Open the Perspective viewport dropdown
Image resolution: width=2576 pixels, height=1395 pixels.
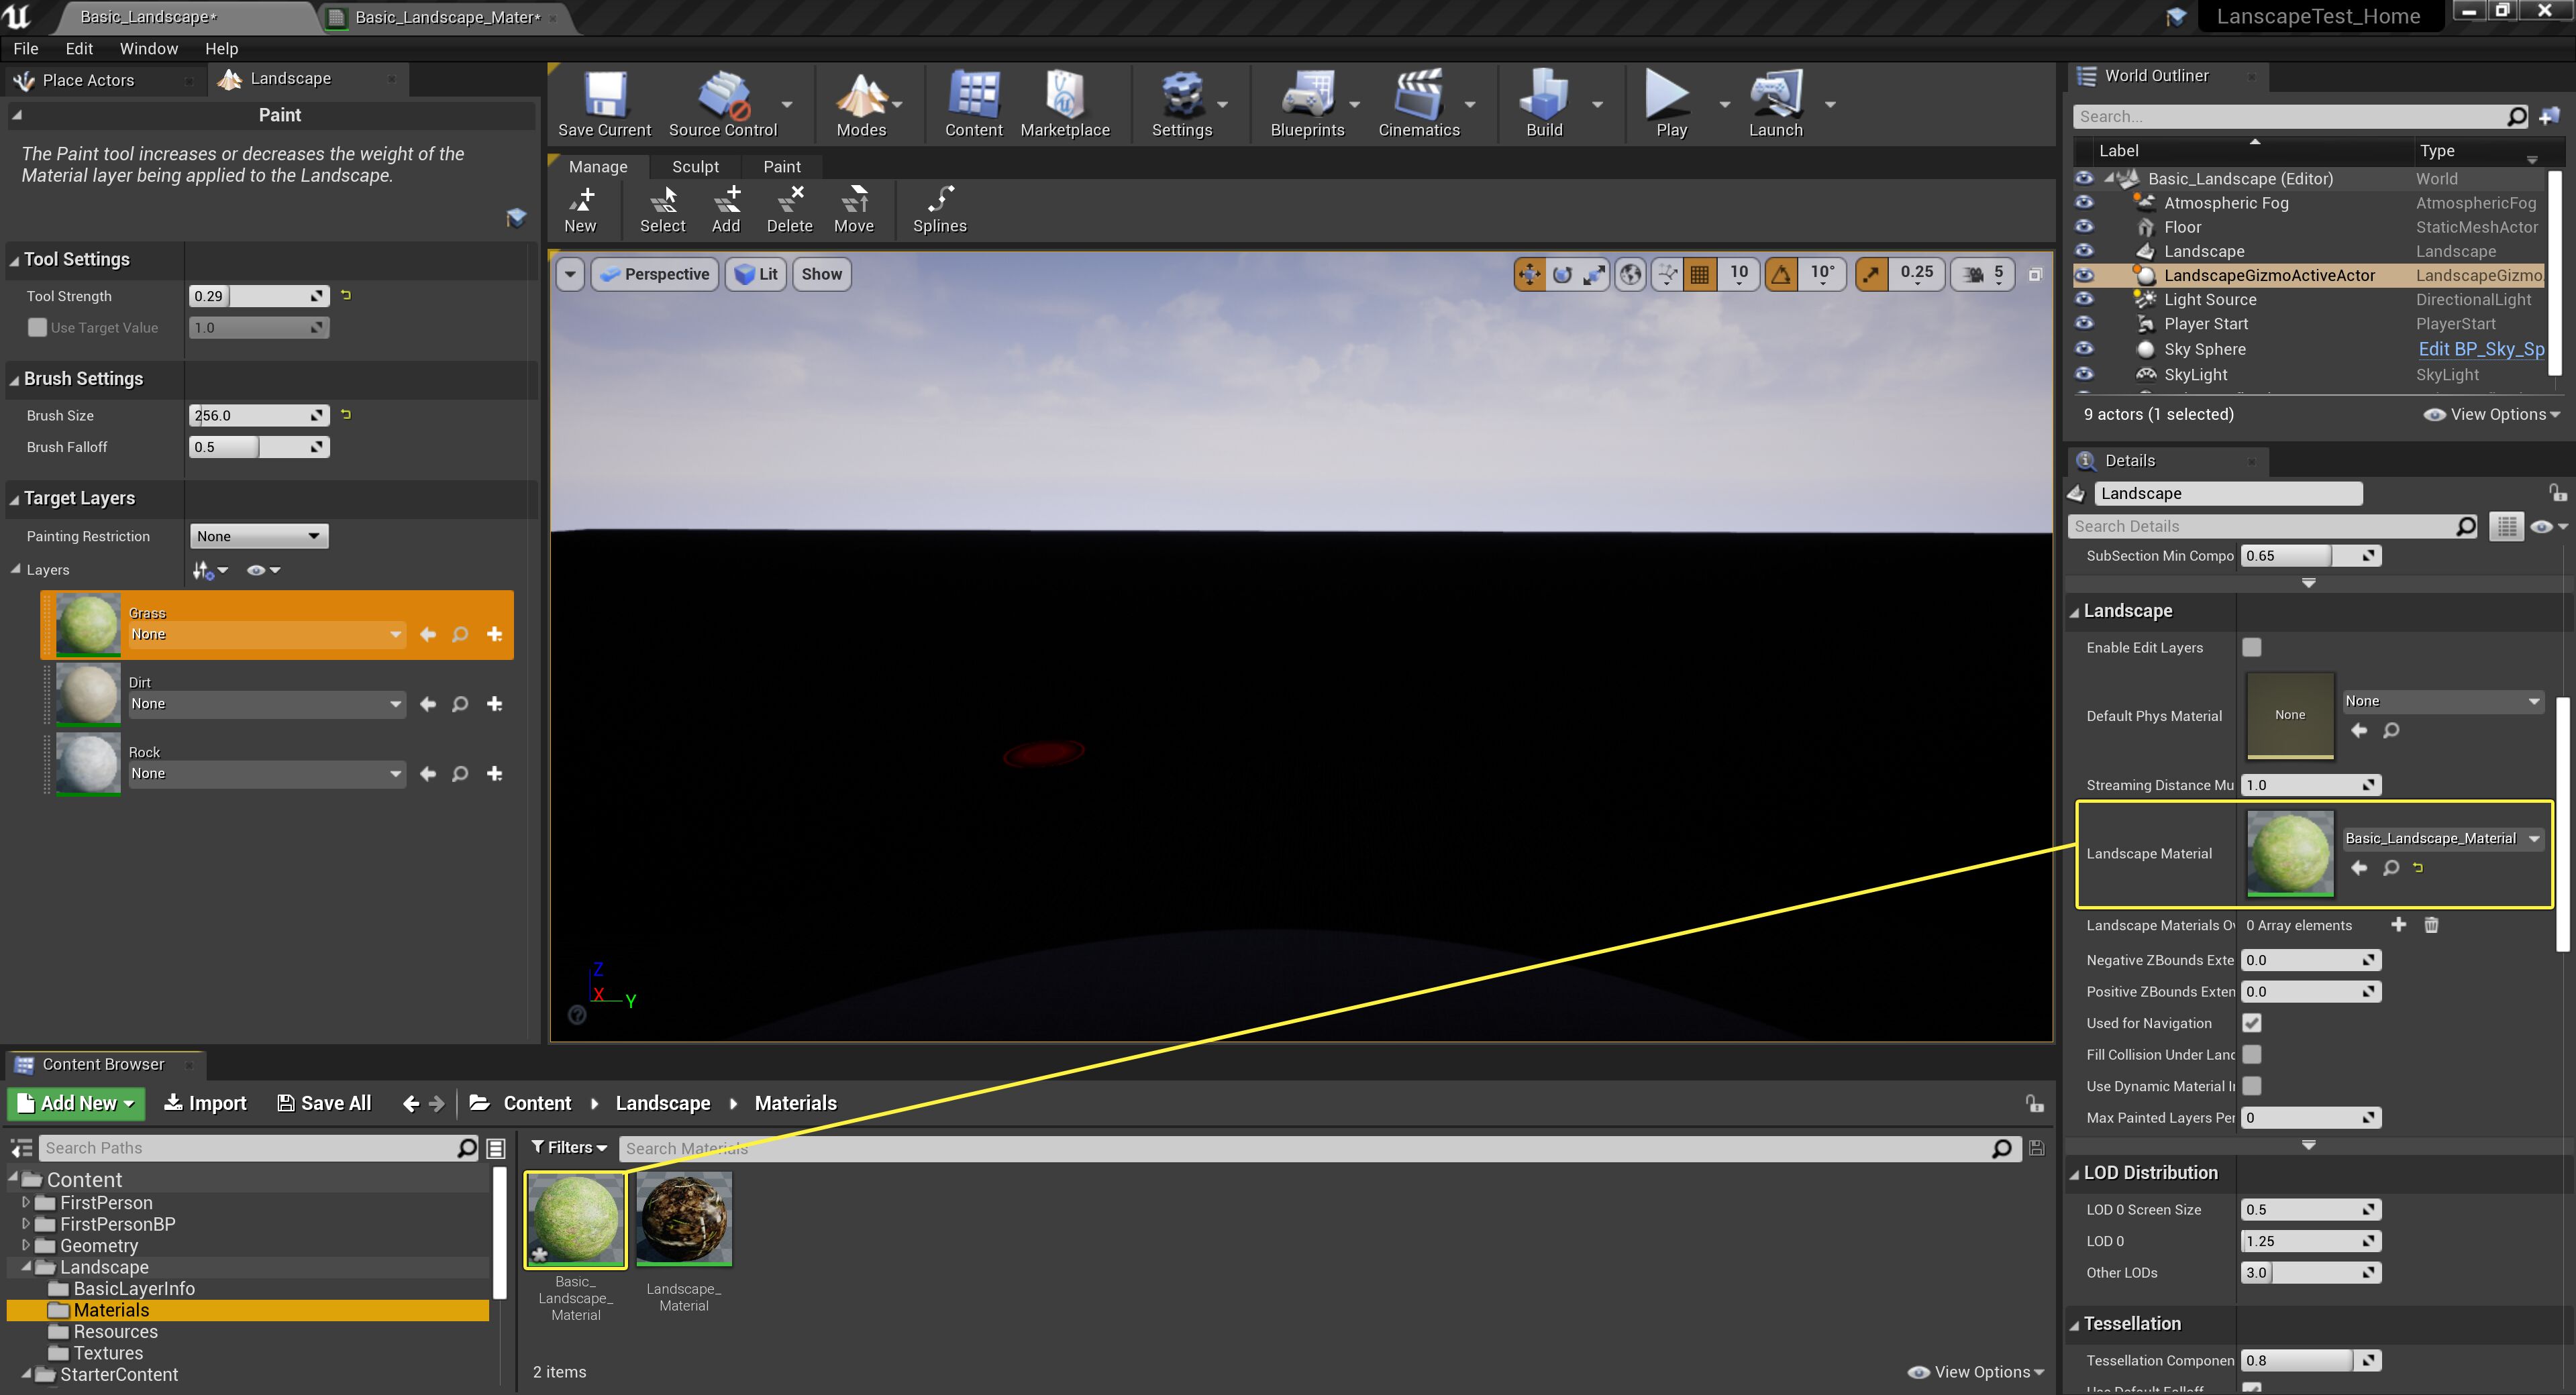[x=654, y=274]
